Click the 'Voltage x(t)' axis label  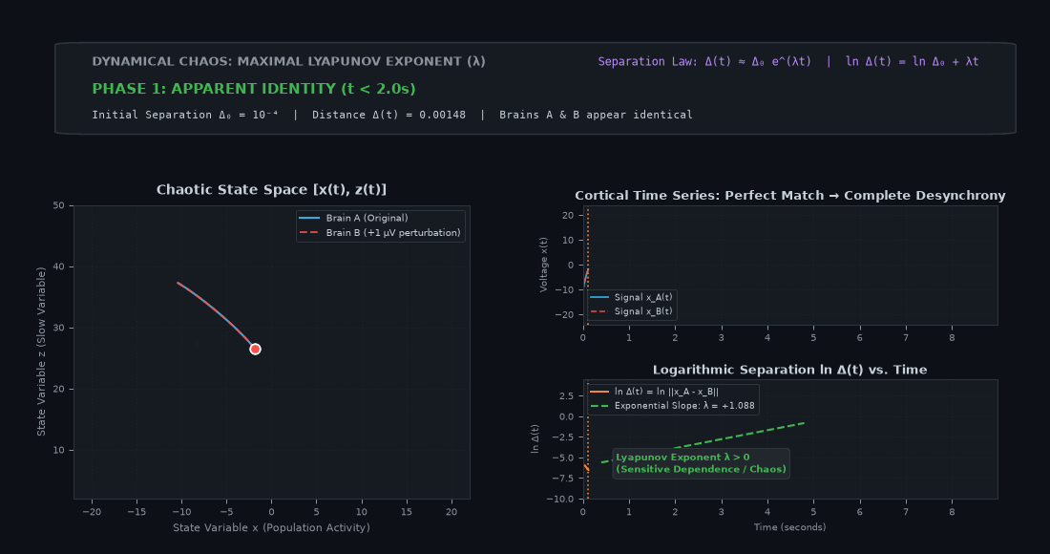(544, 265)
